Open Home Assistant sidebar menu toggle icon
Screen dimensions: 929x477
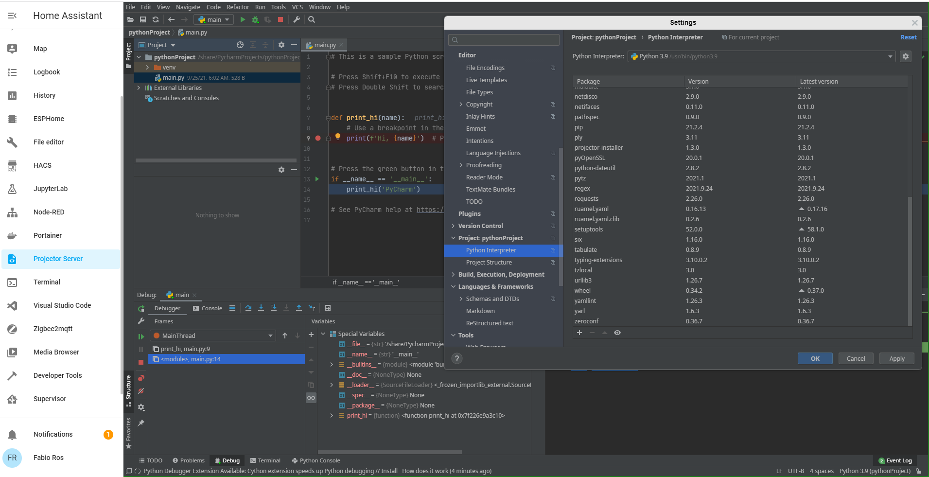[x=12, y=16]
